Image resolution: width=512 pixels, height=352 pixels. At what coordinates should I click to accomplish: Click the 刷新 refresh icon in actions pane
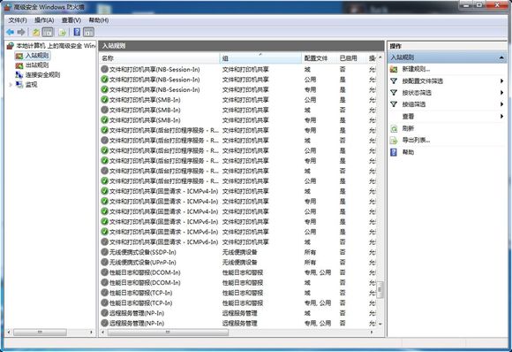[394, 128]
